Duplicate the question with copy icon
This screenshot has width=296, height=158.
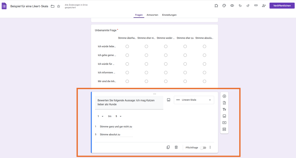168,147
